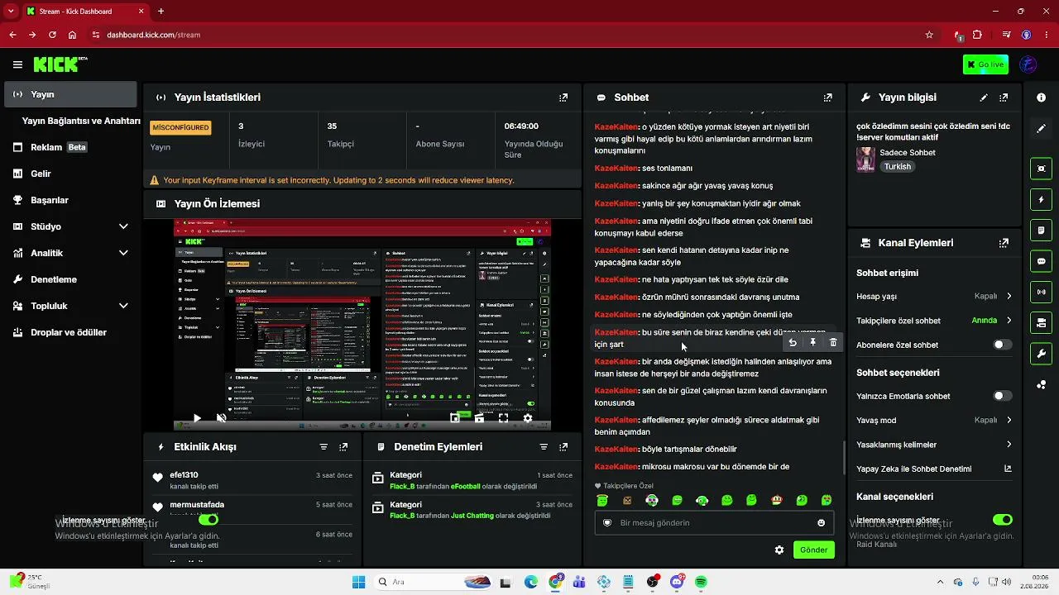Open emoji picker in message box
This screenshot has height=595, width=1059.
tap(821, 523)
